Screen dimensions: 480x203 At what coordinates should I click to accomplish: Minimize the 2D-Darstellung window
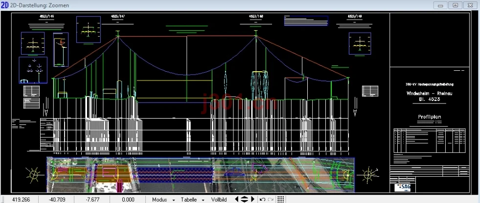pyautogui.click(x=441, y=5)
